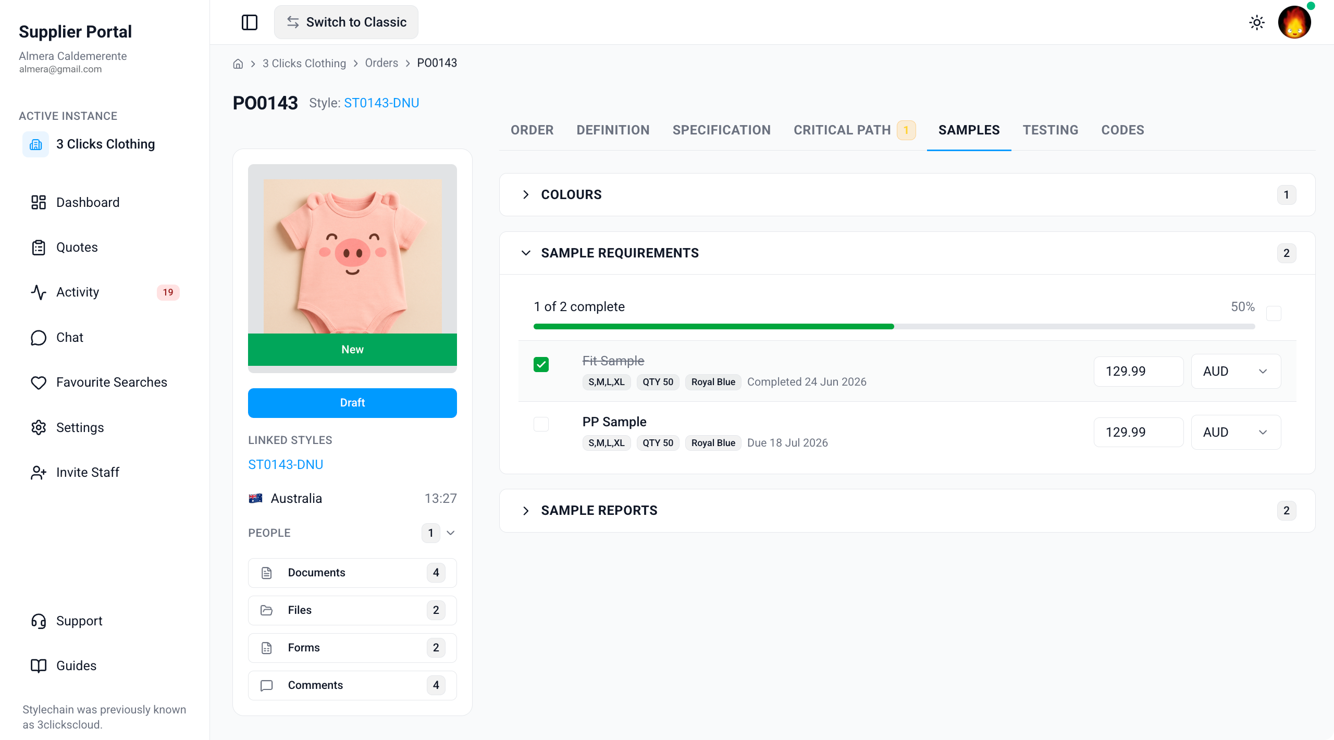The width and height of the screenshot is (1334, 740).
Task: Check the PP Sample checkbox
Action: pyautogui.click(x=541, y=424)
